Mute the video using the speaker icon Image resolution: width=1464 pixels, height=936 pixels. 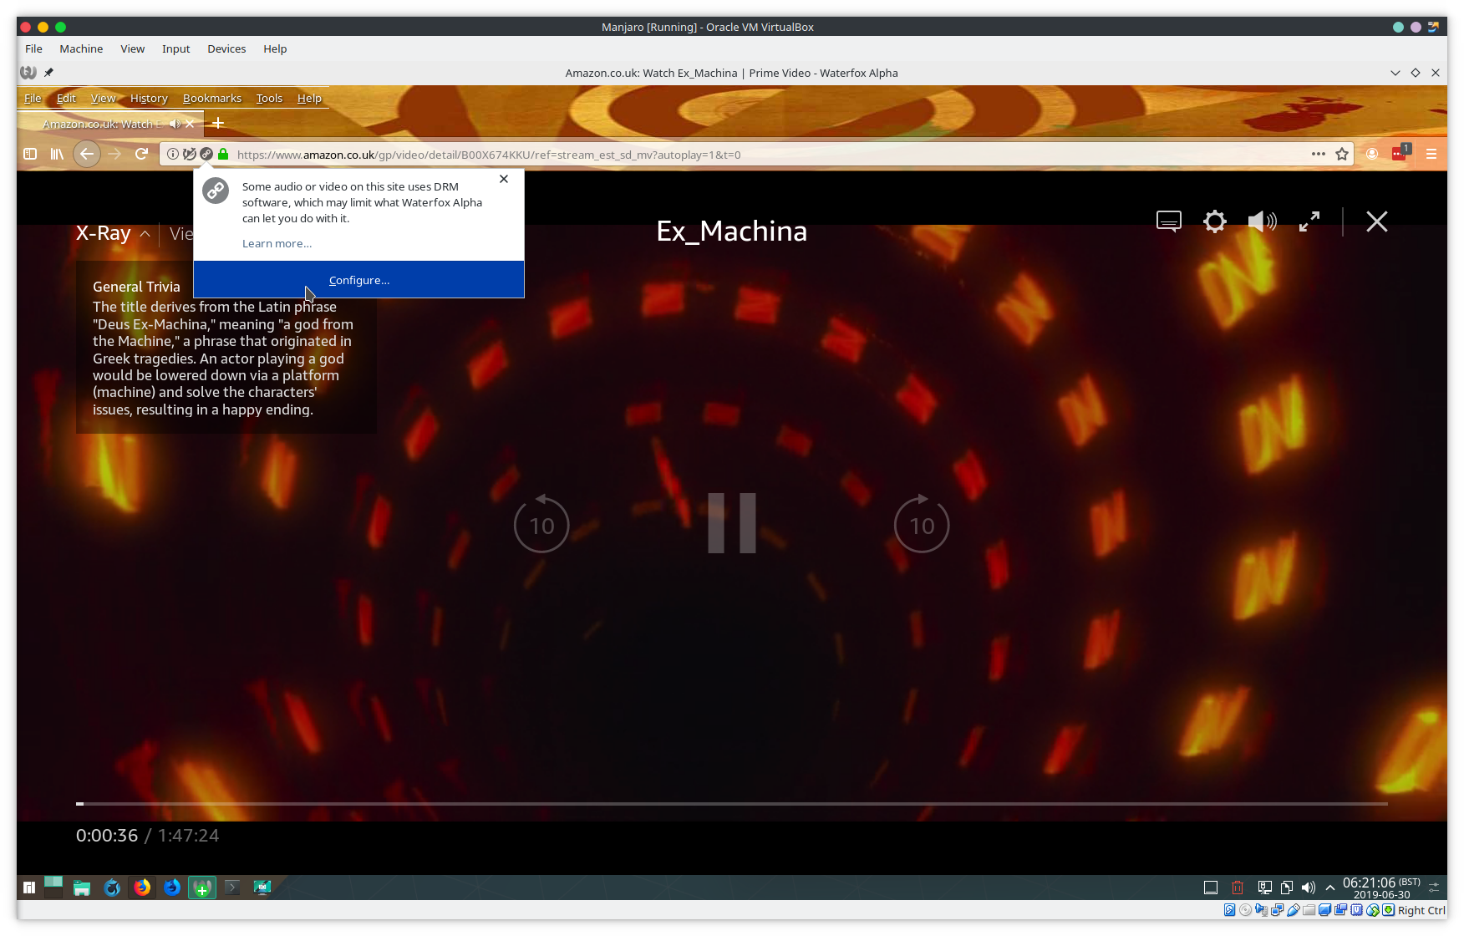point(1262,221)
